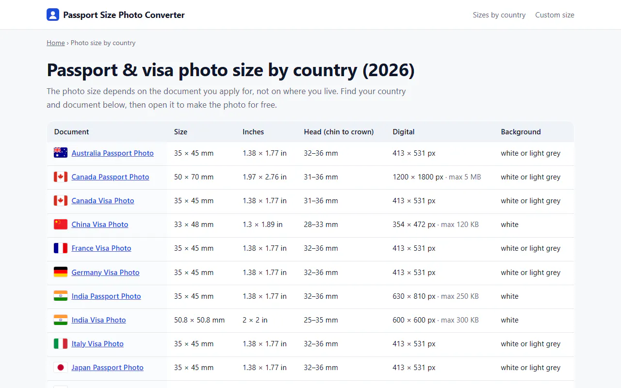This screenshot has height=388, width=621.
Task: Open Custom size in navigation
Action: click(555, 15)
